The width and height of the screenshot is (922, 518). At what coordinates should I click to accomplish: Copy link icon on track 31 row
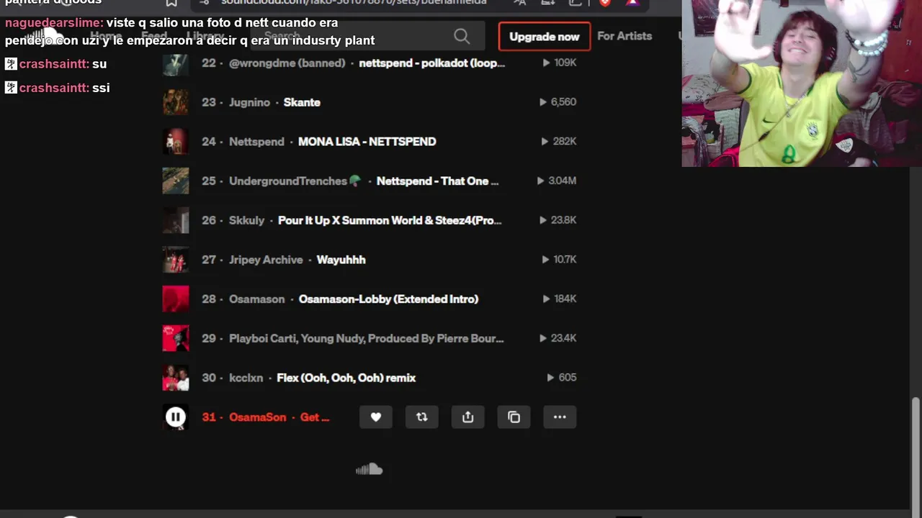[514, 417]
